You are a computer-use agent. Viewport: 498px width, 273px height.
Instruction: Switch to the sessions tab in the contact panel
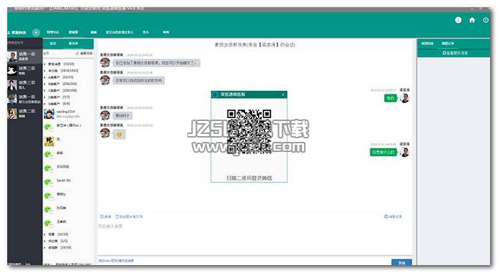pos(53,43)
